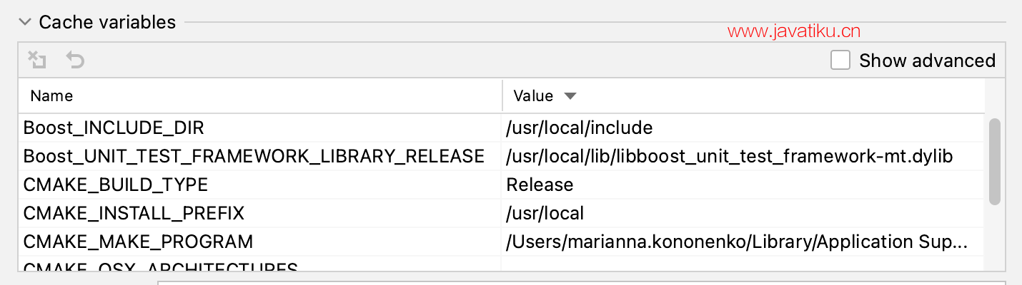The image size is (1022, 285).
Task: Edit the libboost_unit_test_framework-mt.dylib path value
Action: click(x=729, y=157)
